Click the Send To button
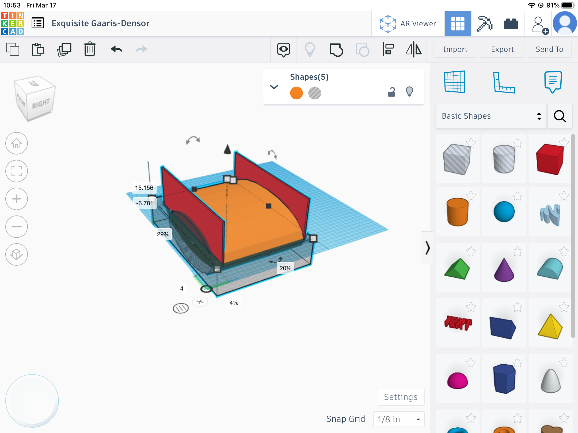578x433 pixels. coord(549,49)
